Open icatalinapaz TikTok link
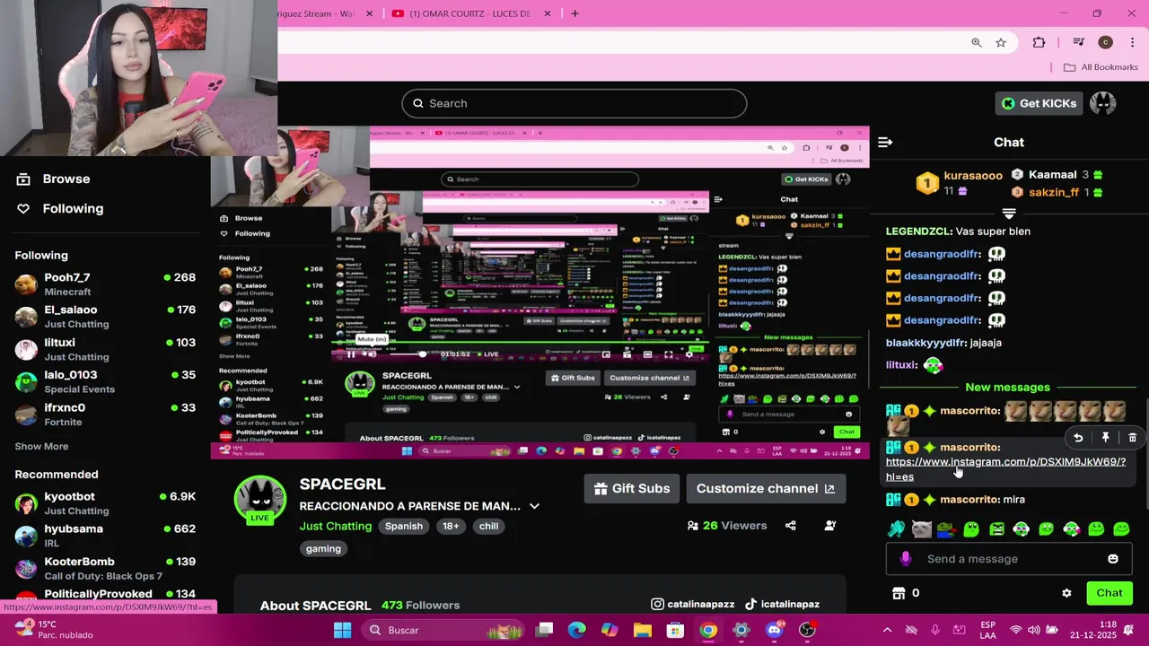Viewport: 1149px width, 646px height. coord(782,605)
